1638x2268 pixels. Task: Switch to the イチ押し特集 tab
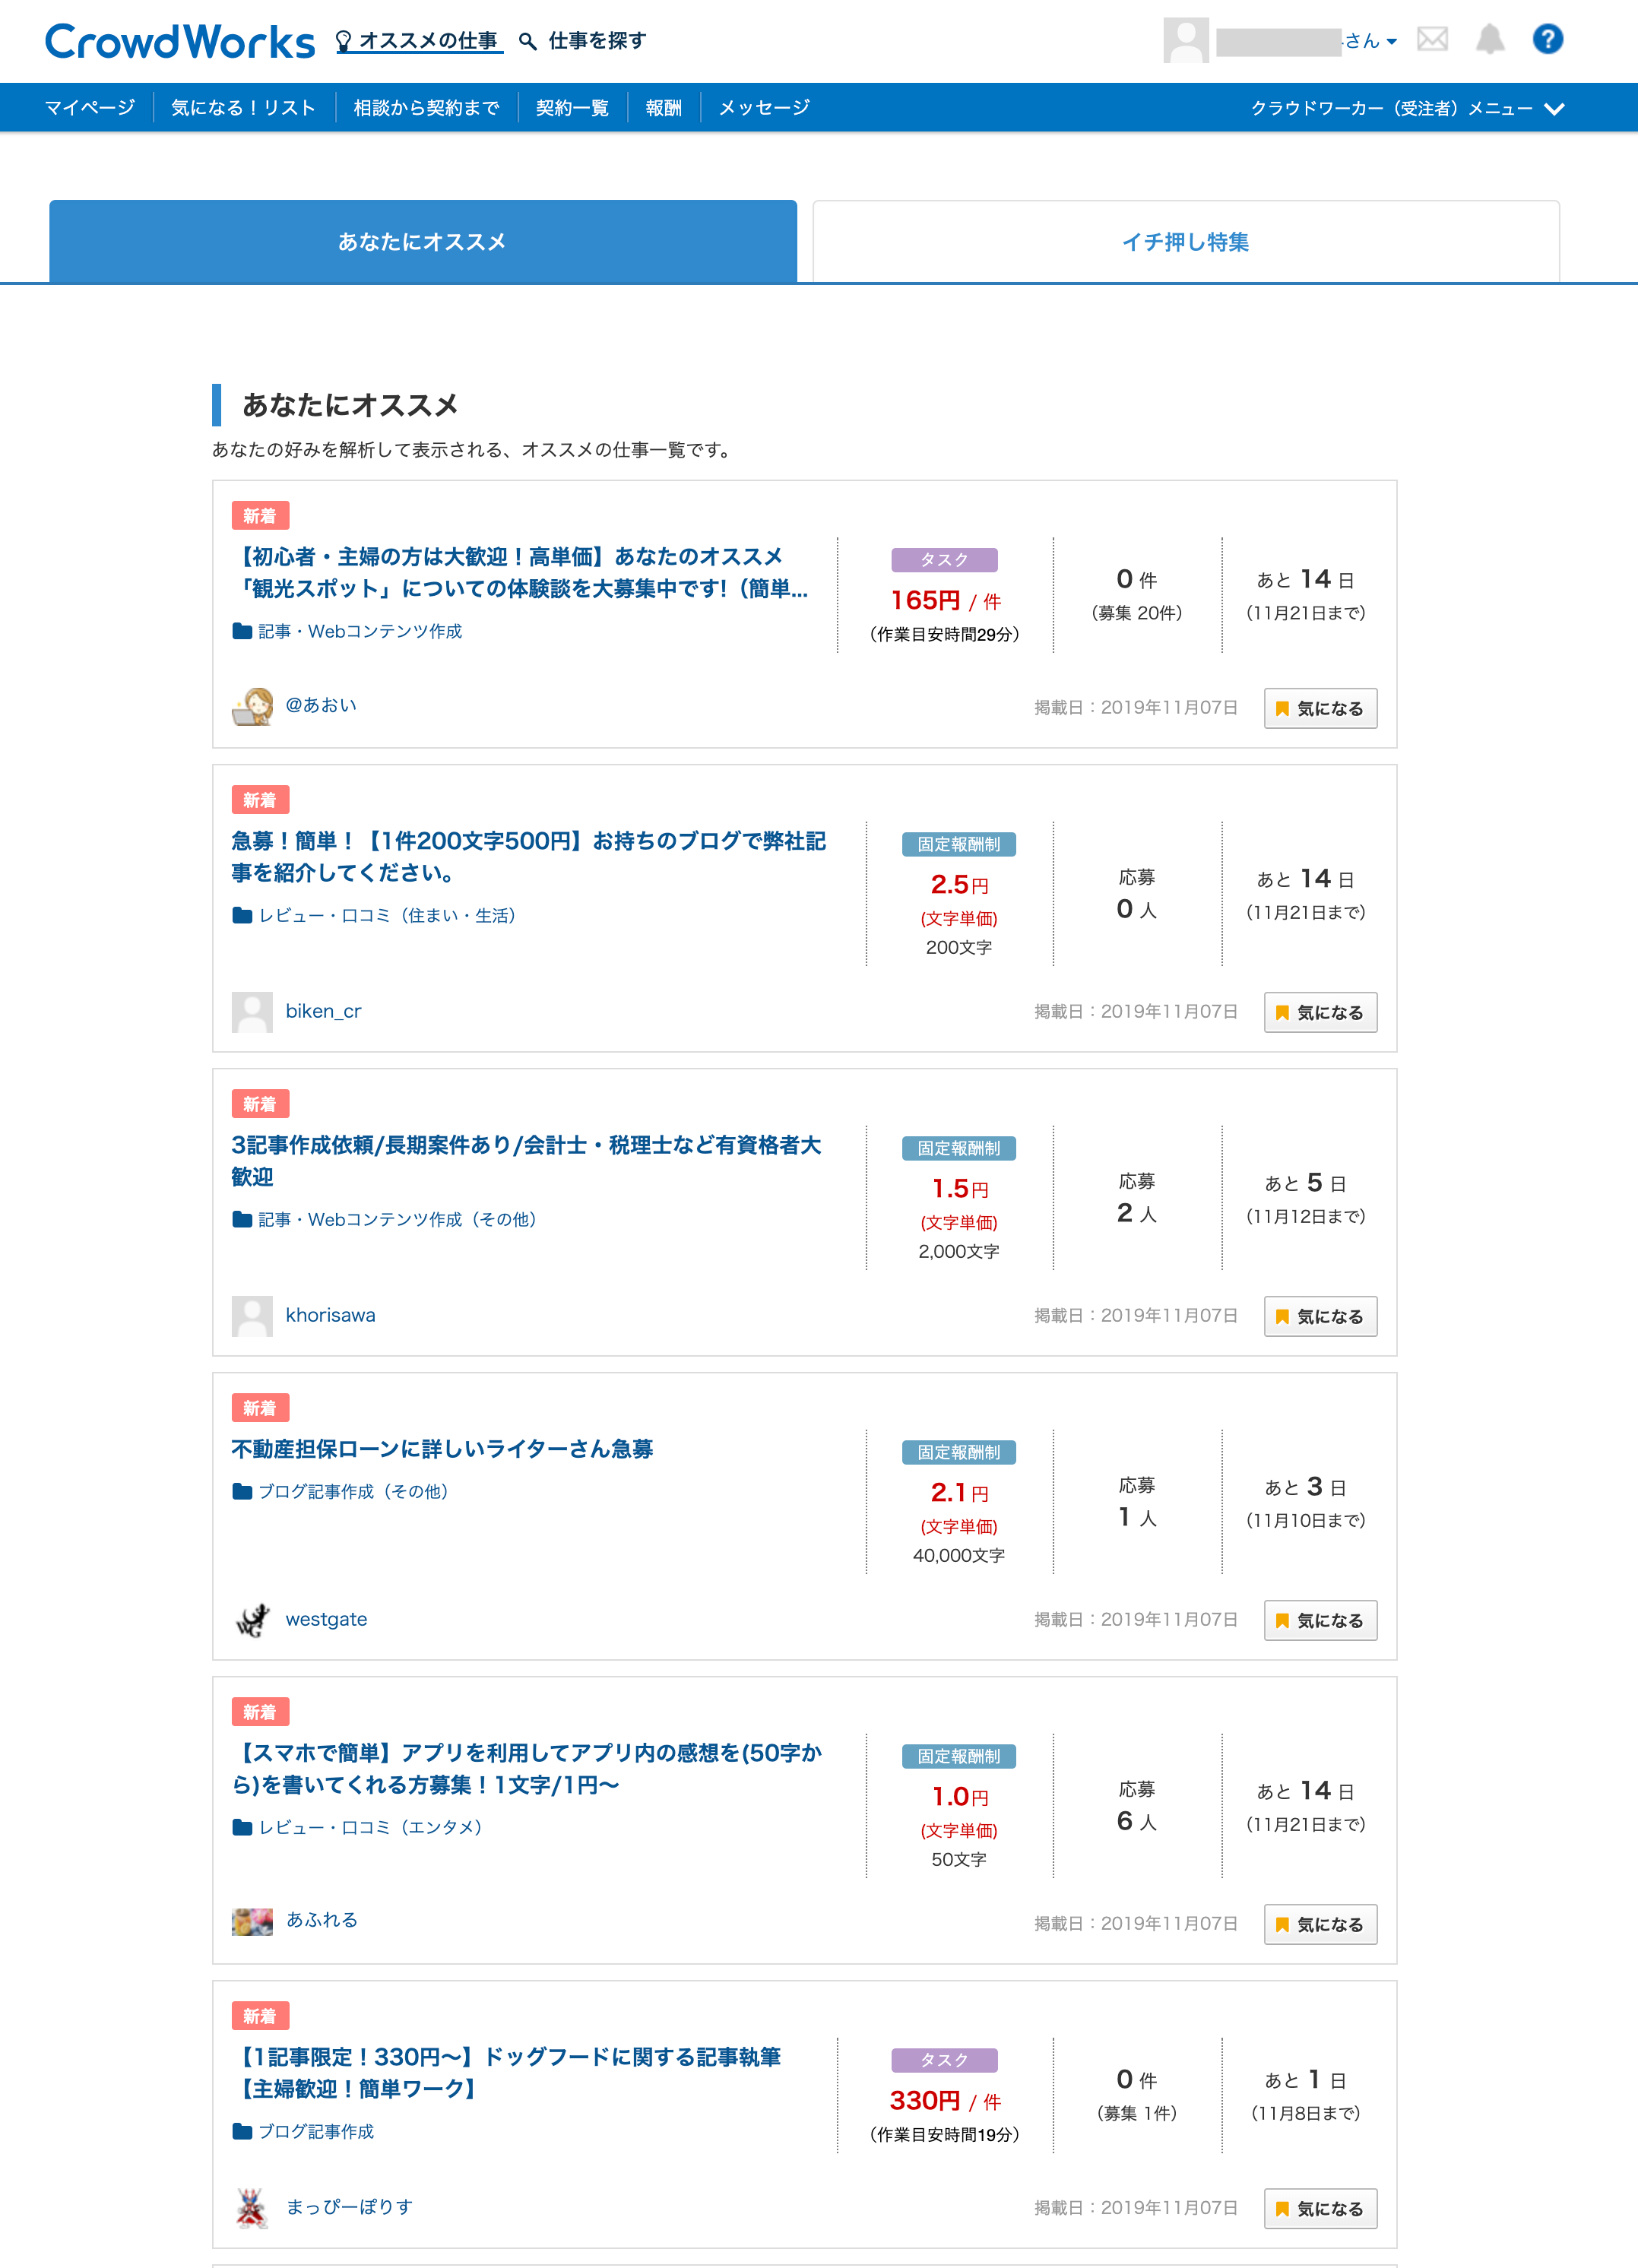tap(1185, 242)
